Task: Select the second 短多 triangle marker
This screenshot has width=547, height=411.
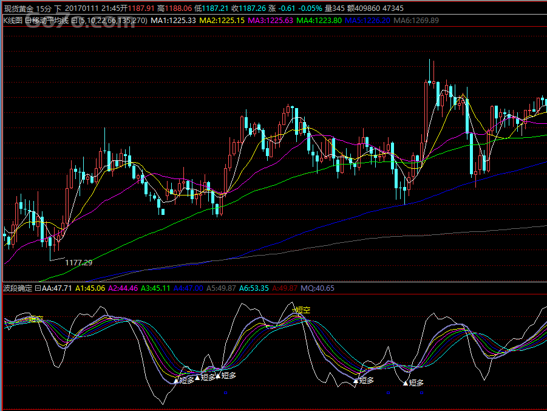Action: (197, 378)
